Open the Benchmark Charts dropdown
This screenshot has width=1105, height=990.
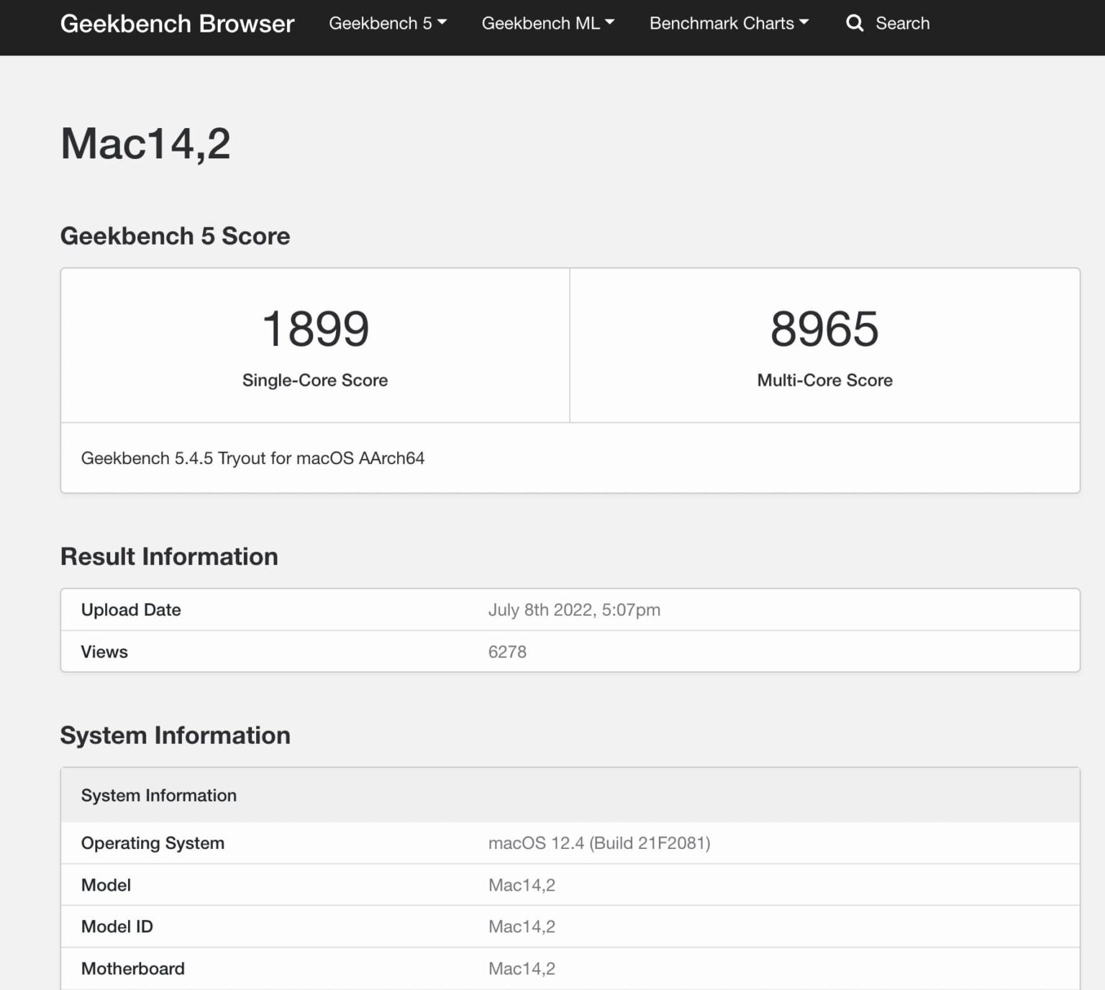tap(729, 23)
